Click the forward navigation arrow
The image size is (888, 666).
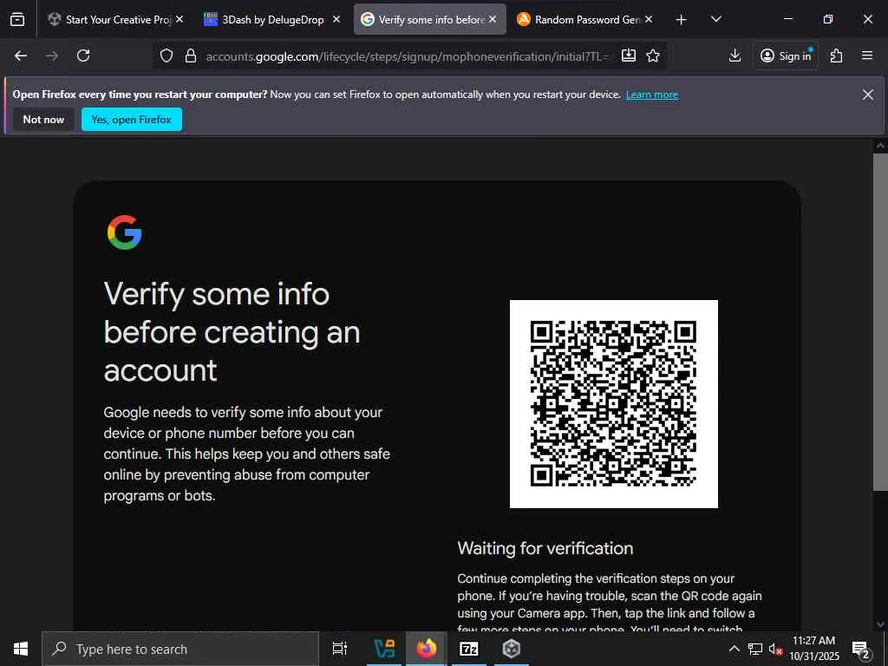(x=52, y=55)
